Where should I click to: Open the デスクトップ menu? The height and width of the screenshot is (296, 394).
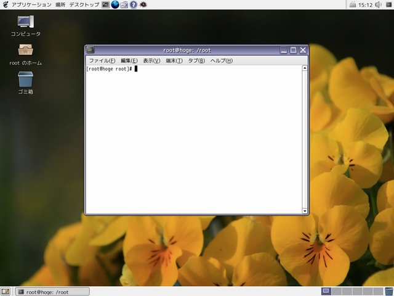84,4
